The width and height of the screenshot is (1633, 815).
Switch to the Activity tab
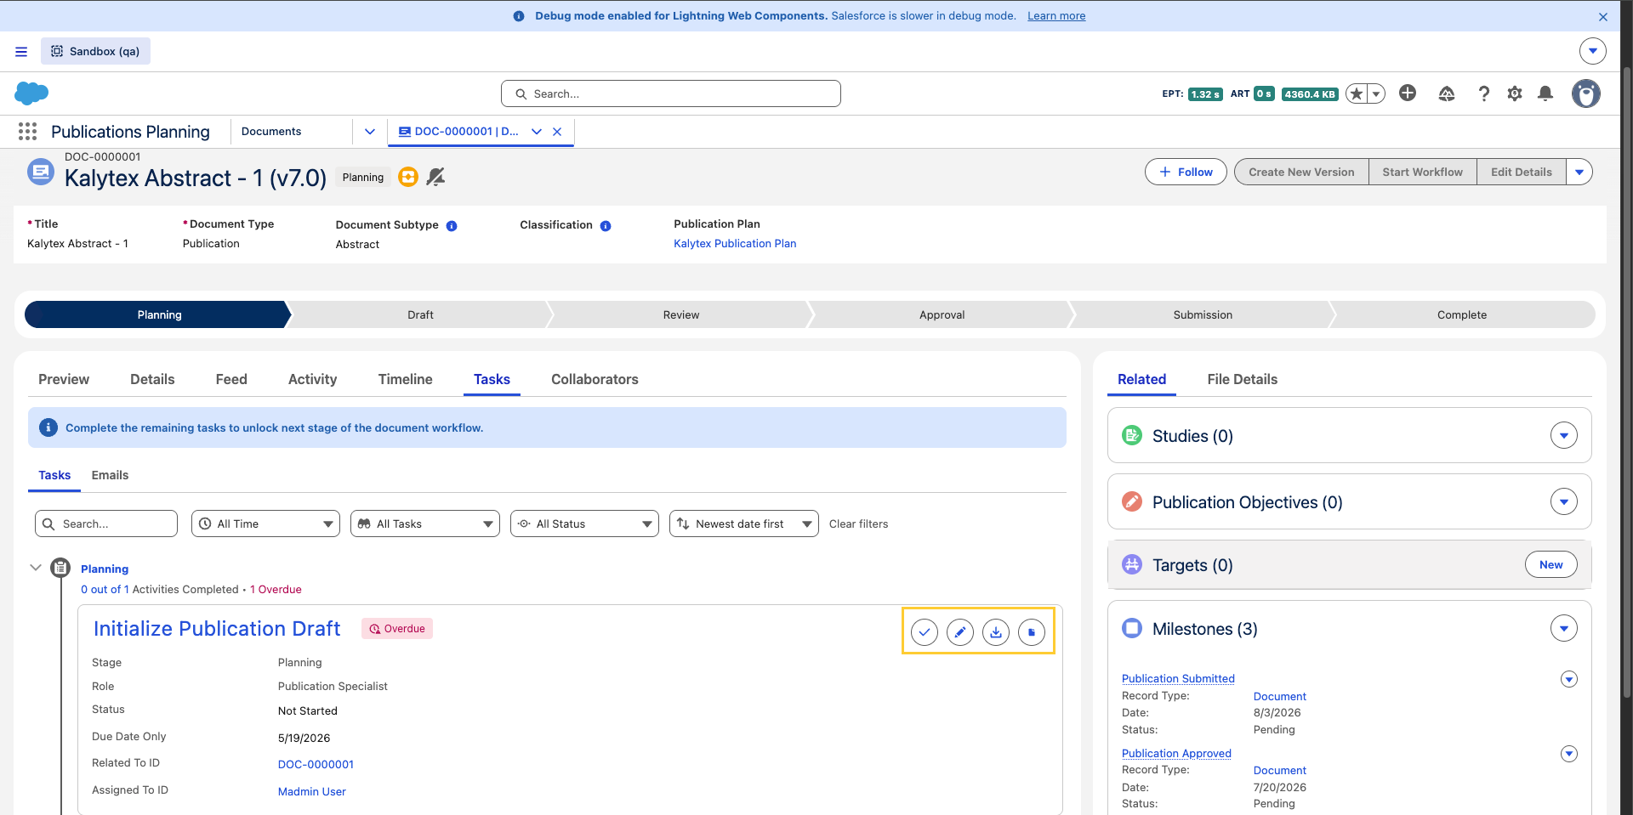(312, 380)
